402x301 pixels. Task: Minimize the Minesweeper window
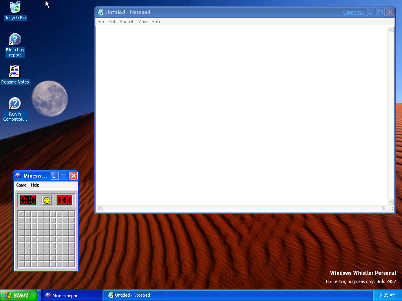pos(55,176)
